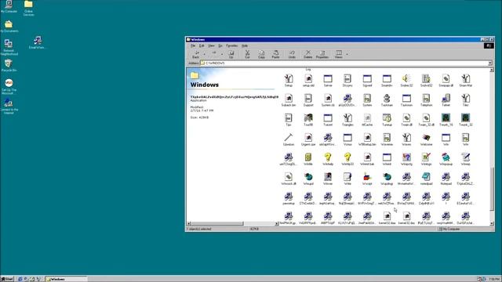Click the scroll up arrow of file list
The image size is (502, 282).
tap(492, 70)
